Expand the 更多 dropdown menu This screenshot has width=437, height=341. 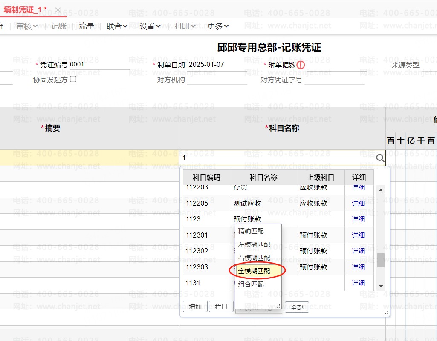[218, 26]
